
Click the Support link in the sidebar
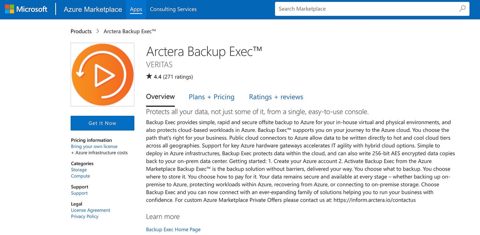[x=79, y=193]
